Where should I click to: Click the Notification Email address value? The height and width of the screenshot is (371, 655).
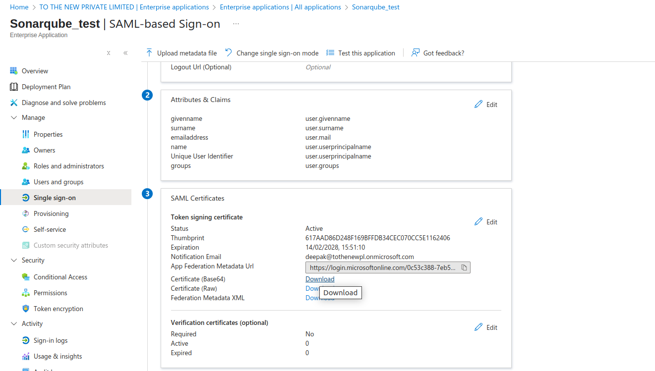coord(359,257)
